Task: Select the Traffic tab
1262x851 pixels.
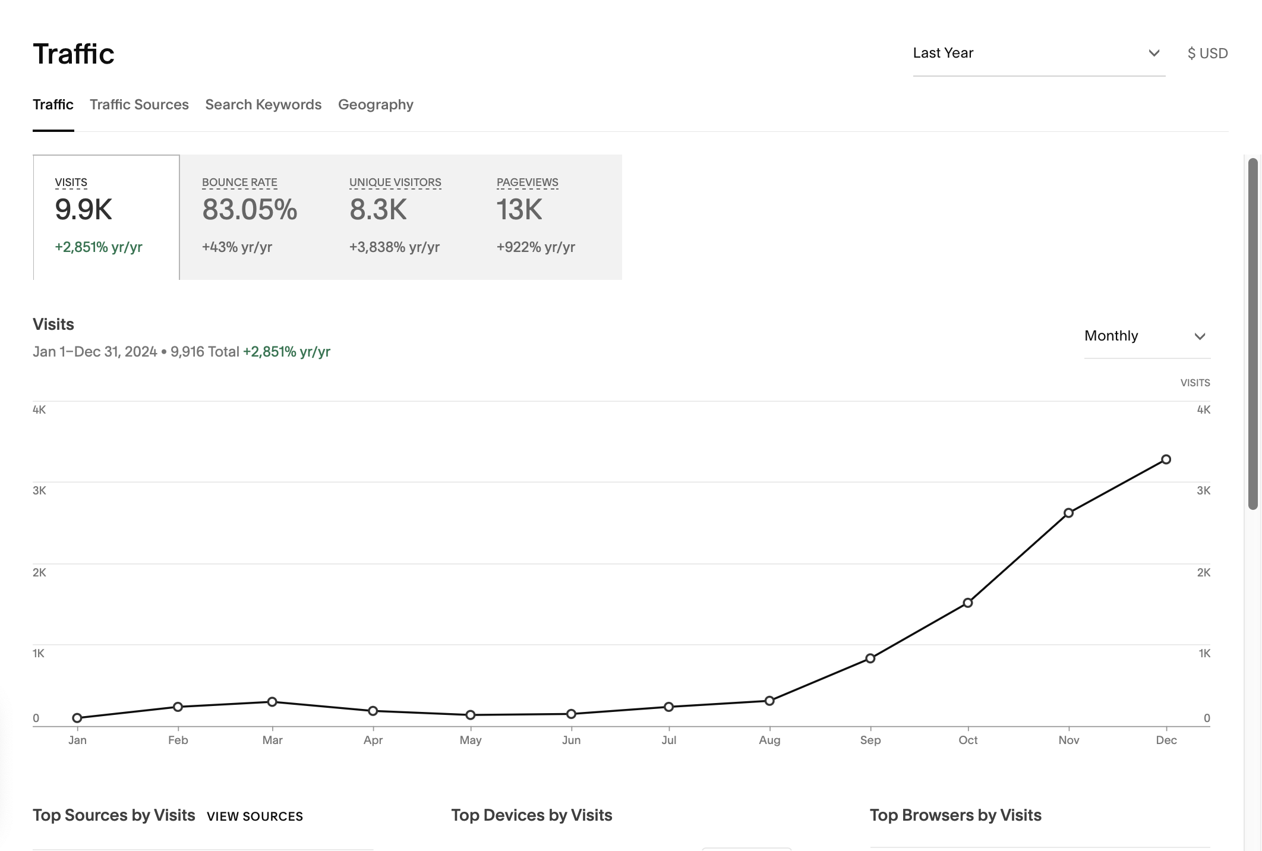Action: [53, 105]
